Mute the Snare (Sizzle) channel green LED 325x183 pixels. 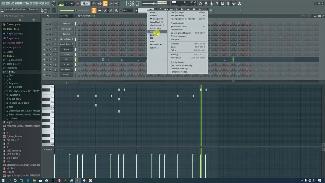[x=44, y=29]
